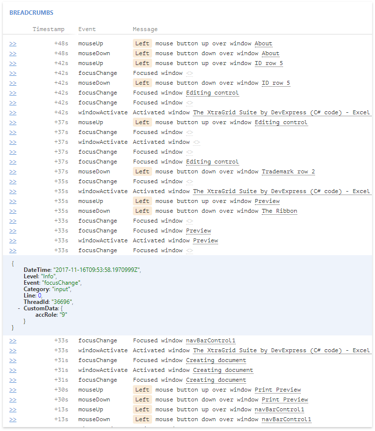
Task: Click 'Creating document' link in windowActivate row
Action: (223, 370)
